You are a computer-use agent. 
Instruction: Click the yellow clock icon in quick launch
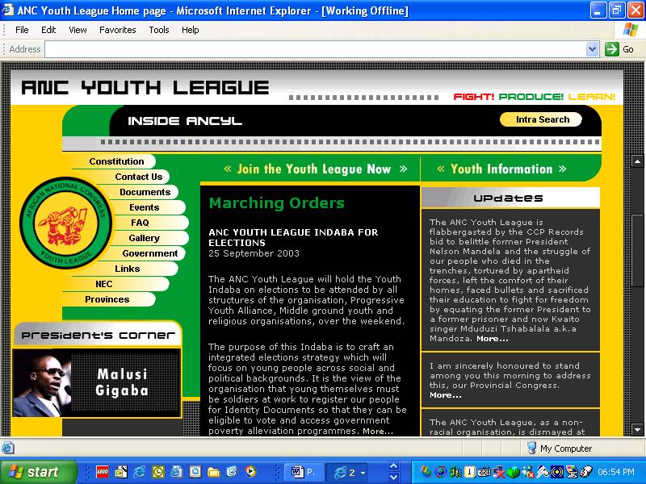coord(157,472)
